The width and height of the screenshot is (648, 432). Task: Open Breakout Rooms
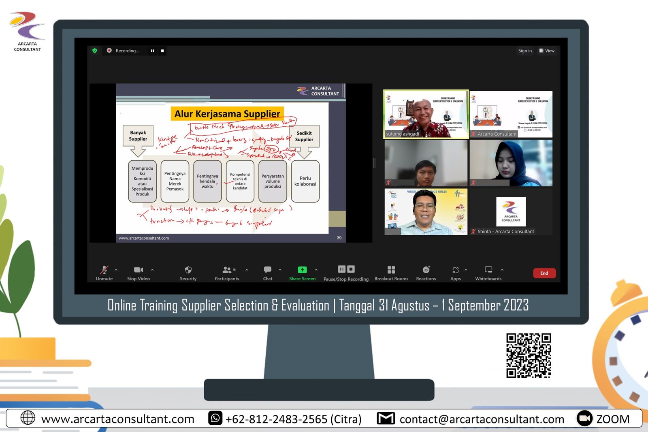tap(391, 270)
